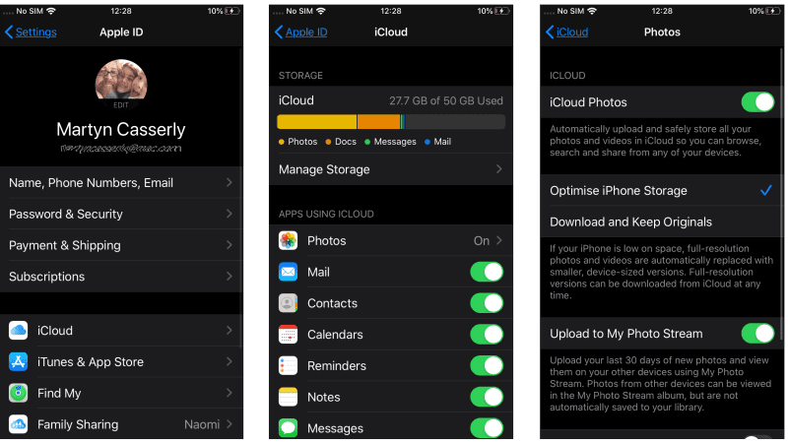Tap the back chevron beside Apple ID

click(x=279, y=32)
